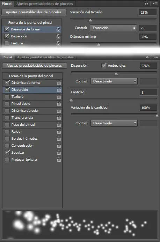Click the Variación de la cantidad slider handle
Viewport: 160px width, 242px height.
157,116
